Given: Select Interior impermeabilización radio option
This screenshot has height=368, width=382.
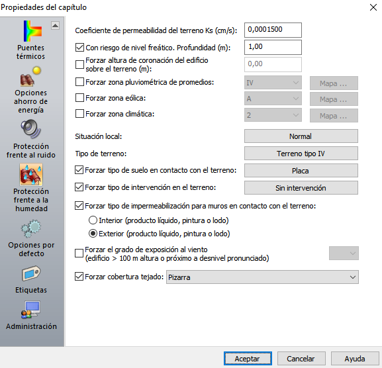Looking at the screenshot, I should pos(93,220).
